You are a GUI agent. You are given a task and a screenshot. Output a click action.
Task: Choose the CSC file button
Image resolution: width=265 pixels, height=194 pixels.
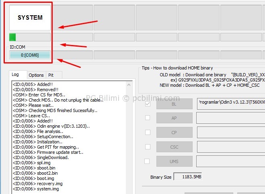pos(174,147)
